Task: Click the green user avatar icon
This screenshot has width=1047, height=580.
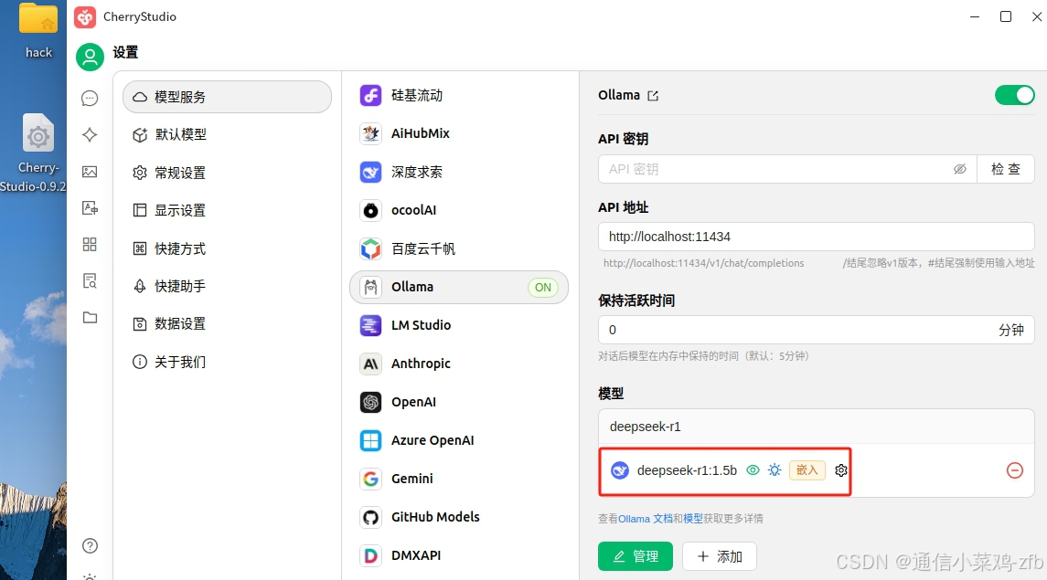Action: (x=90, y=57)
